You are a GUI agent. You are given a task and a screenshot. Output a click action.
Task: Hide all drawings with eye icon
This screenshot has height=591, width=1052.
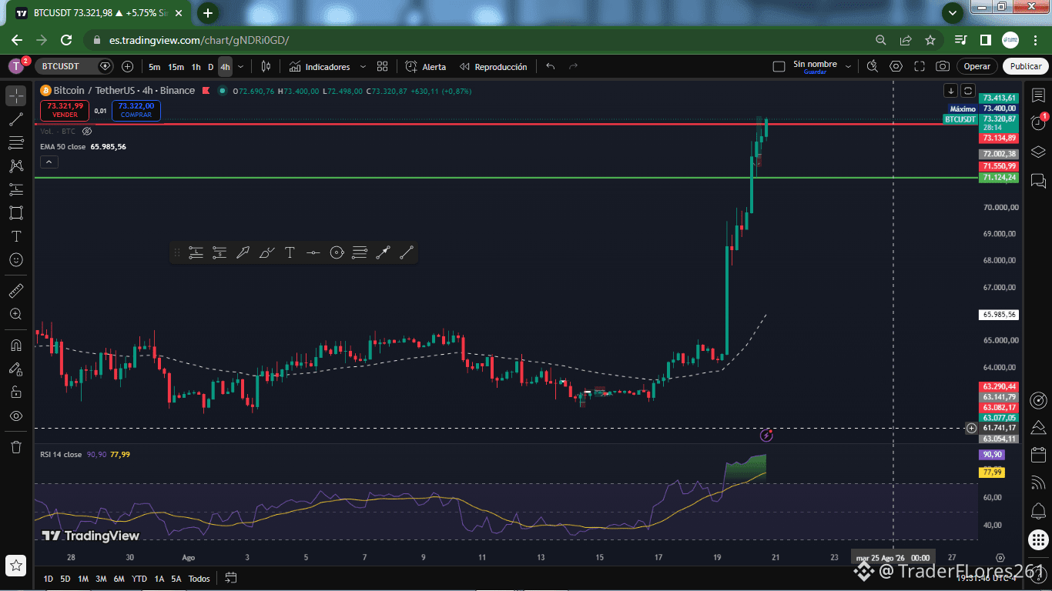(16, 416)
